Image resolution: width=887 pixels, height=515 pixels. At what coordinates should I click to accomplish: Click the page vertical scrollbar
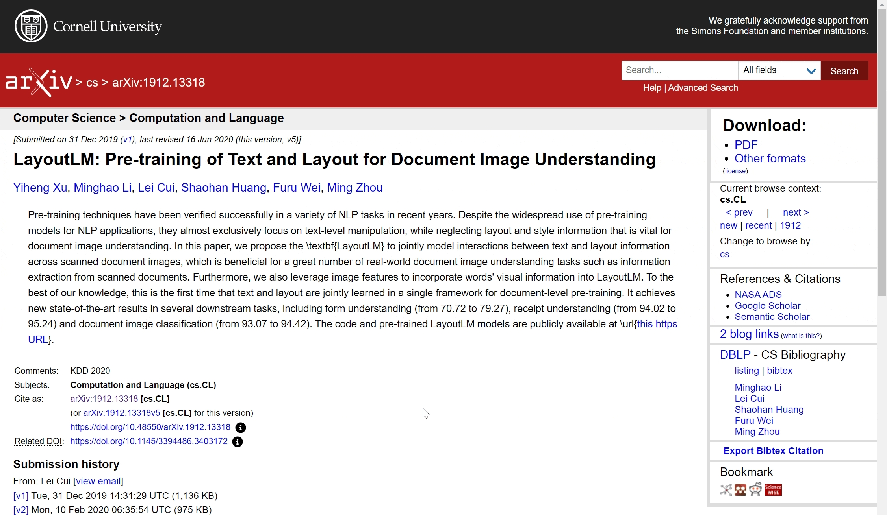click(882, 157)
